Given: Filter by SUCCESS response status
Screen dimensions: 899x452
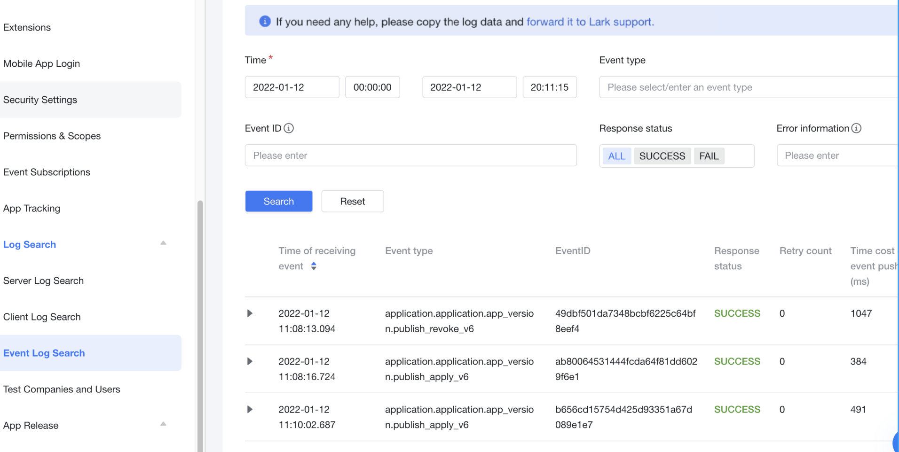Looking at the screenshot, I should tap(662, 156).
